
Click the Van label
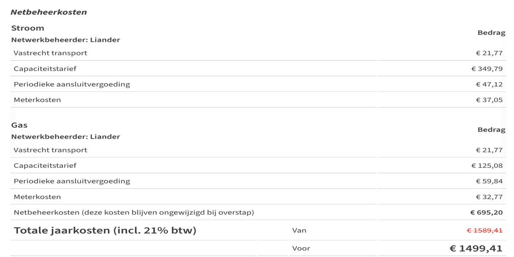pyautogui.click(x=299, y=230)
